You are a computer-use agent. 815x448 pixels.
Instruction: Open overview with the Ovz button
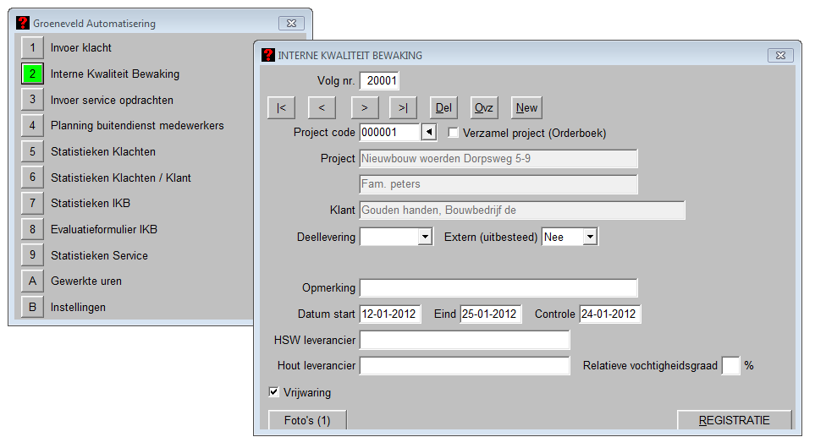[484, 108]
